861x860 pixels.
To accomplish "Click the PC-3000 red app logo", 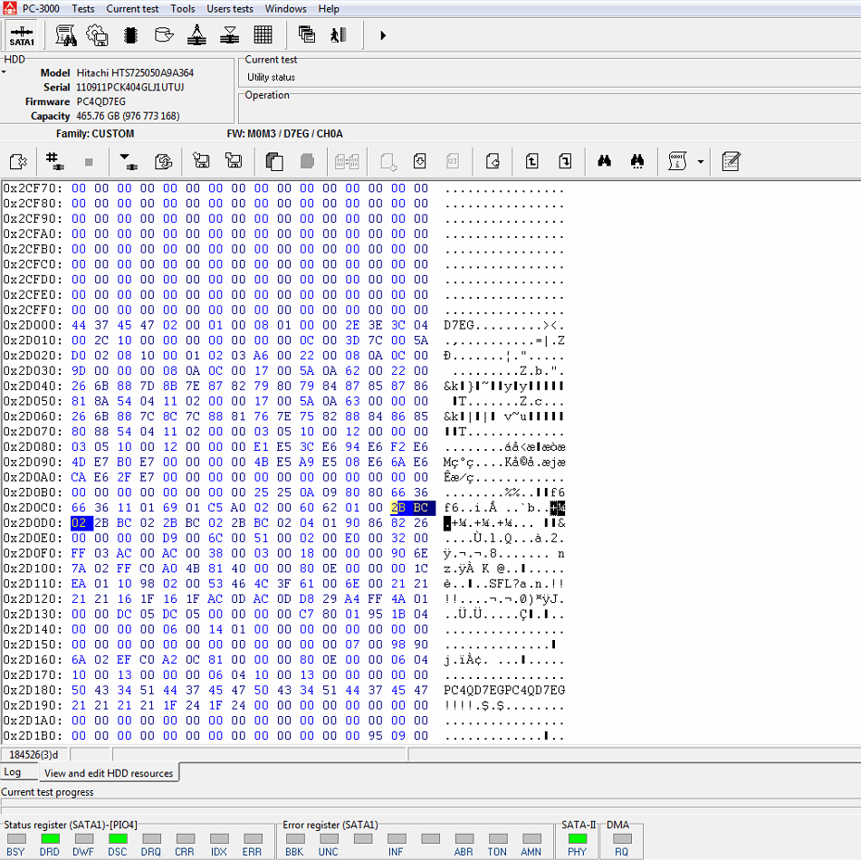I will coord(9,8).
